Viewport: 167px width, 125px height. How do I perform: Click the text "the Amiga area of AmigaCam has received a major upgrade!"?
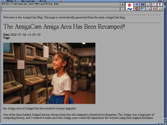40,108
